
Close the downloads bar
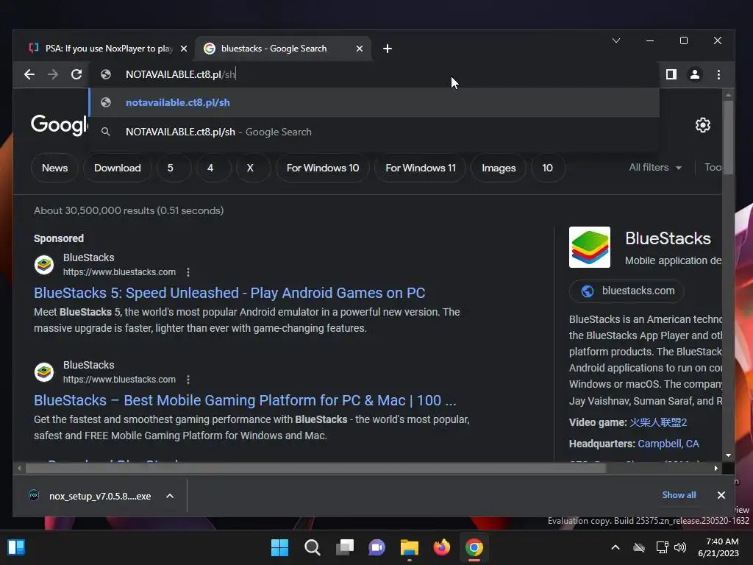click(x=721, y=495)
